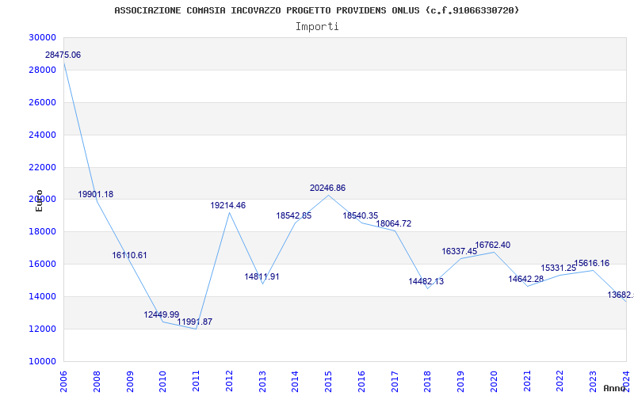Click the 'Importi' subtitle

click(x=317, y=27)
